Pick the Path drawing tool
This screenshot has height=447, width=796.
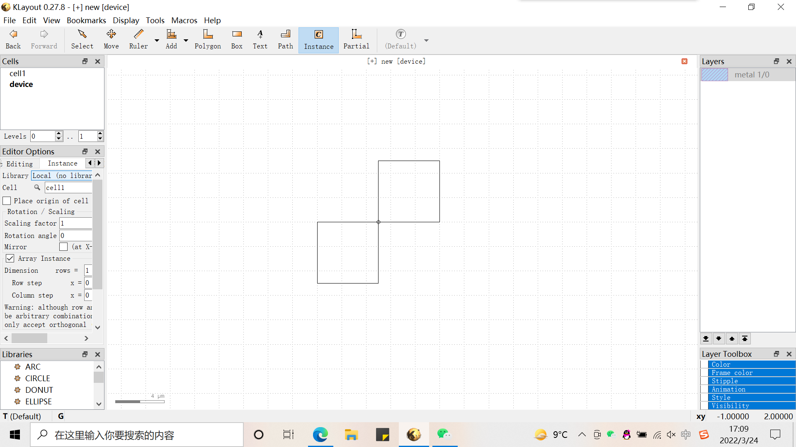pos(285,40)
